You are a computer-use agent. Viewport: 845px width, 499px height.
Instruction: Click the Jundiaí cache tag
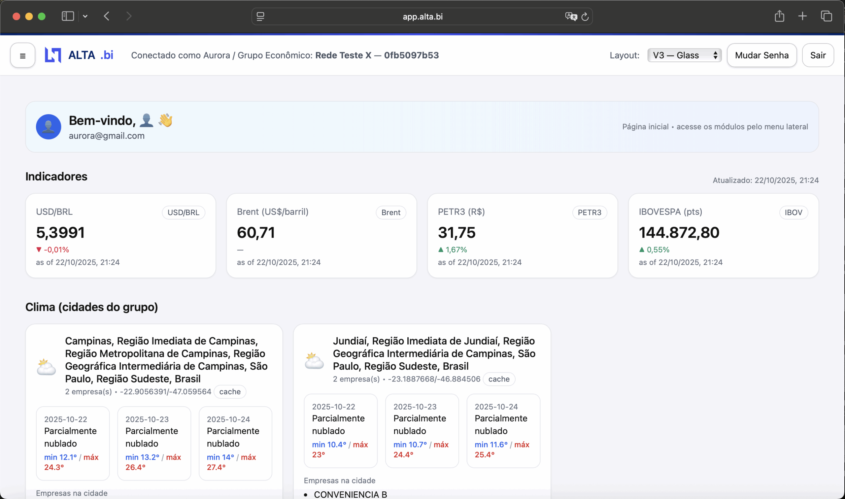coord(499,379)
